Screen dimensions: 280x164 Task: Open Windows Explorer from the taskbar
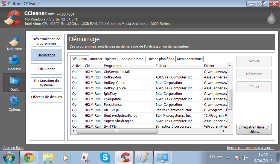(48, 157)
